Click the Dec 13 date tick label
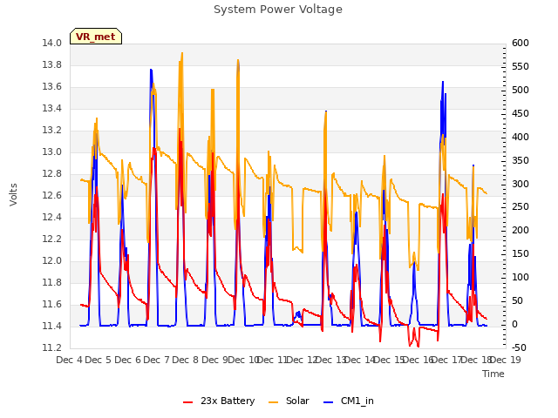The height and width of the screenshot is (418, 558). pyautogui.click(x=331, y=360)
